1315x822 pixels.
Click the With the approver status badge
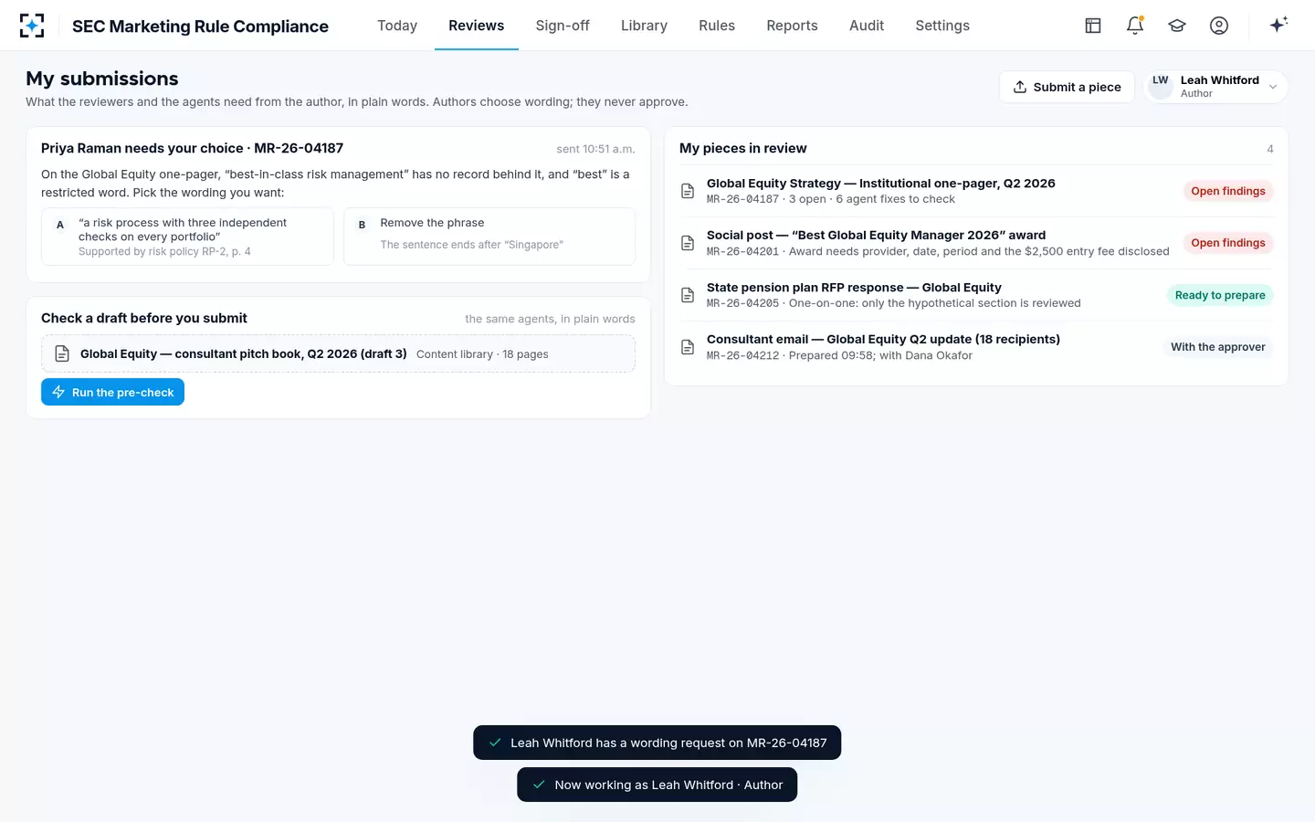(x=1218, y=347)
